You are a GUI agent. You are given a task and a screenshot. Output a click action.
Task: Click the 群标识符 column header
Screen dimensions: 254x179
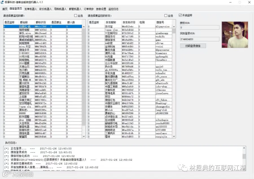42,22
